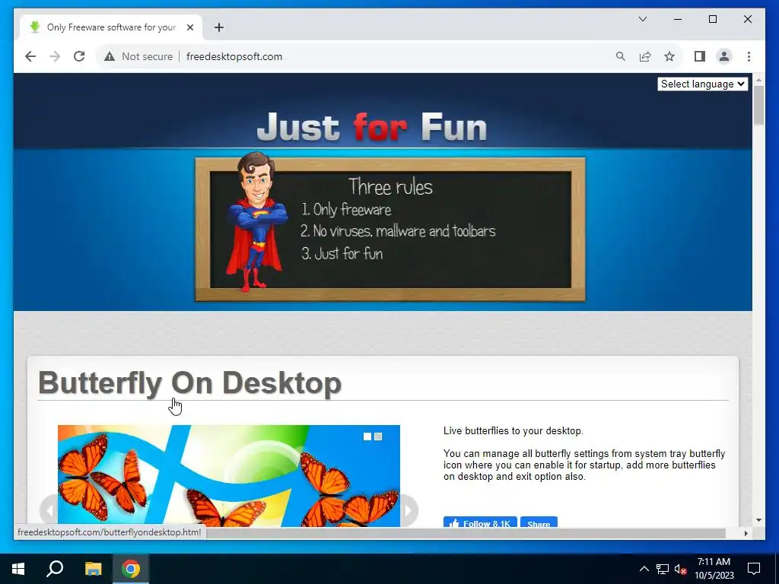779x584 pixels.
Task: Share this page via share icon
Action: [645, 56]
